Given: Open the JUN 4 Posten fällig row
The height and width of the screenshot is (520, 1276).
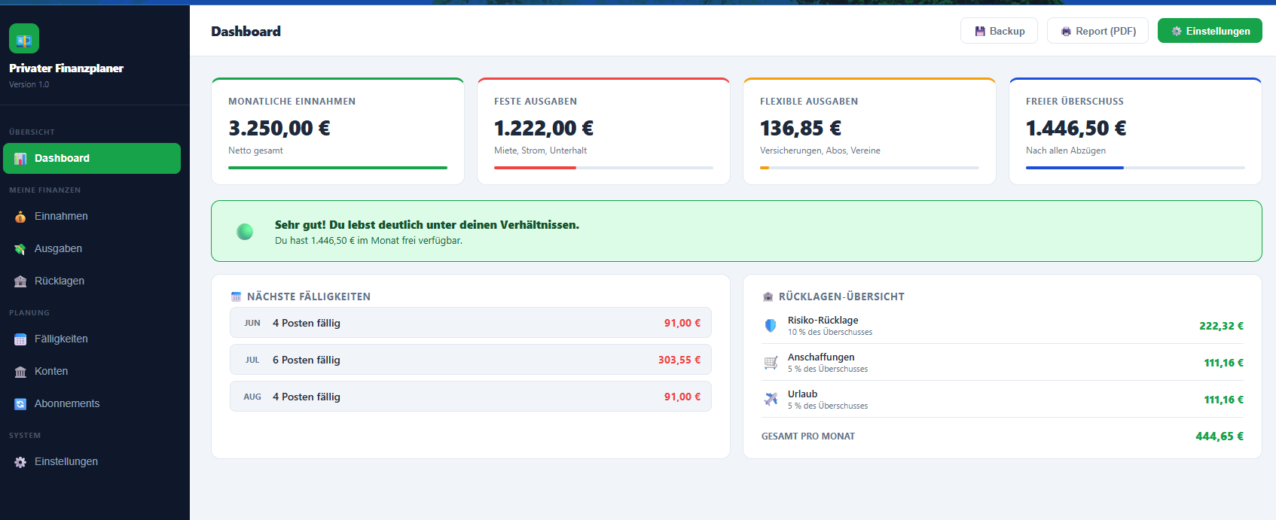Looking at the screenshot, I should [471, 323].
